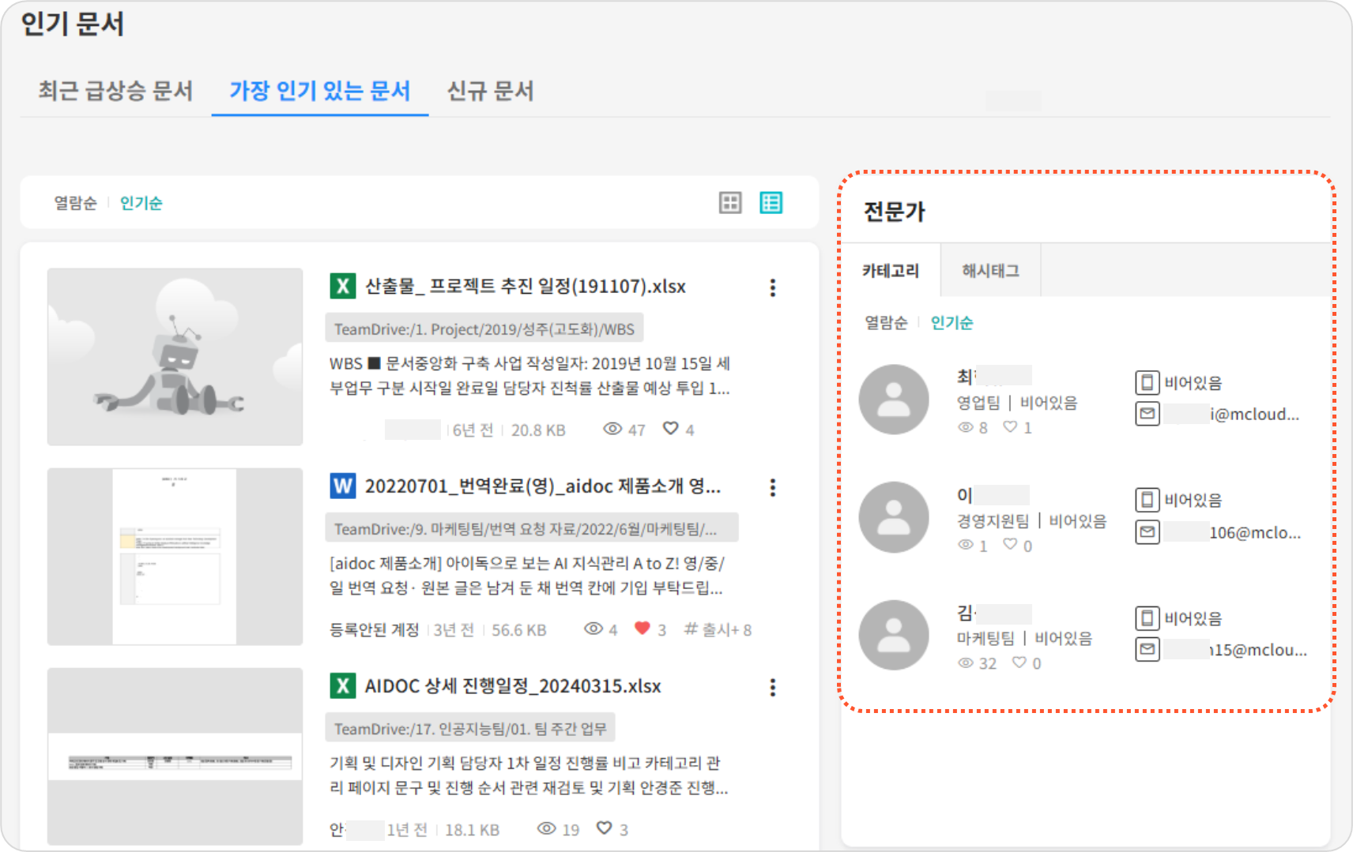Click phone icon of 영업팀 expert
The image size is (1353, 852).
(x=1148, y=383)
